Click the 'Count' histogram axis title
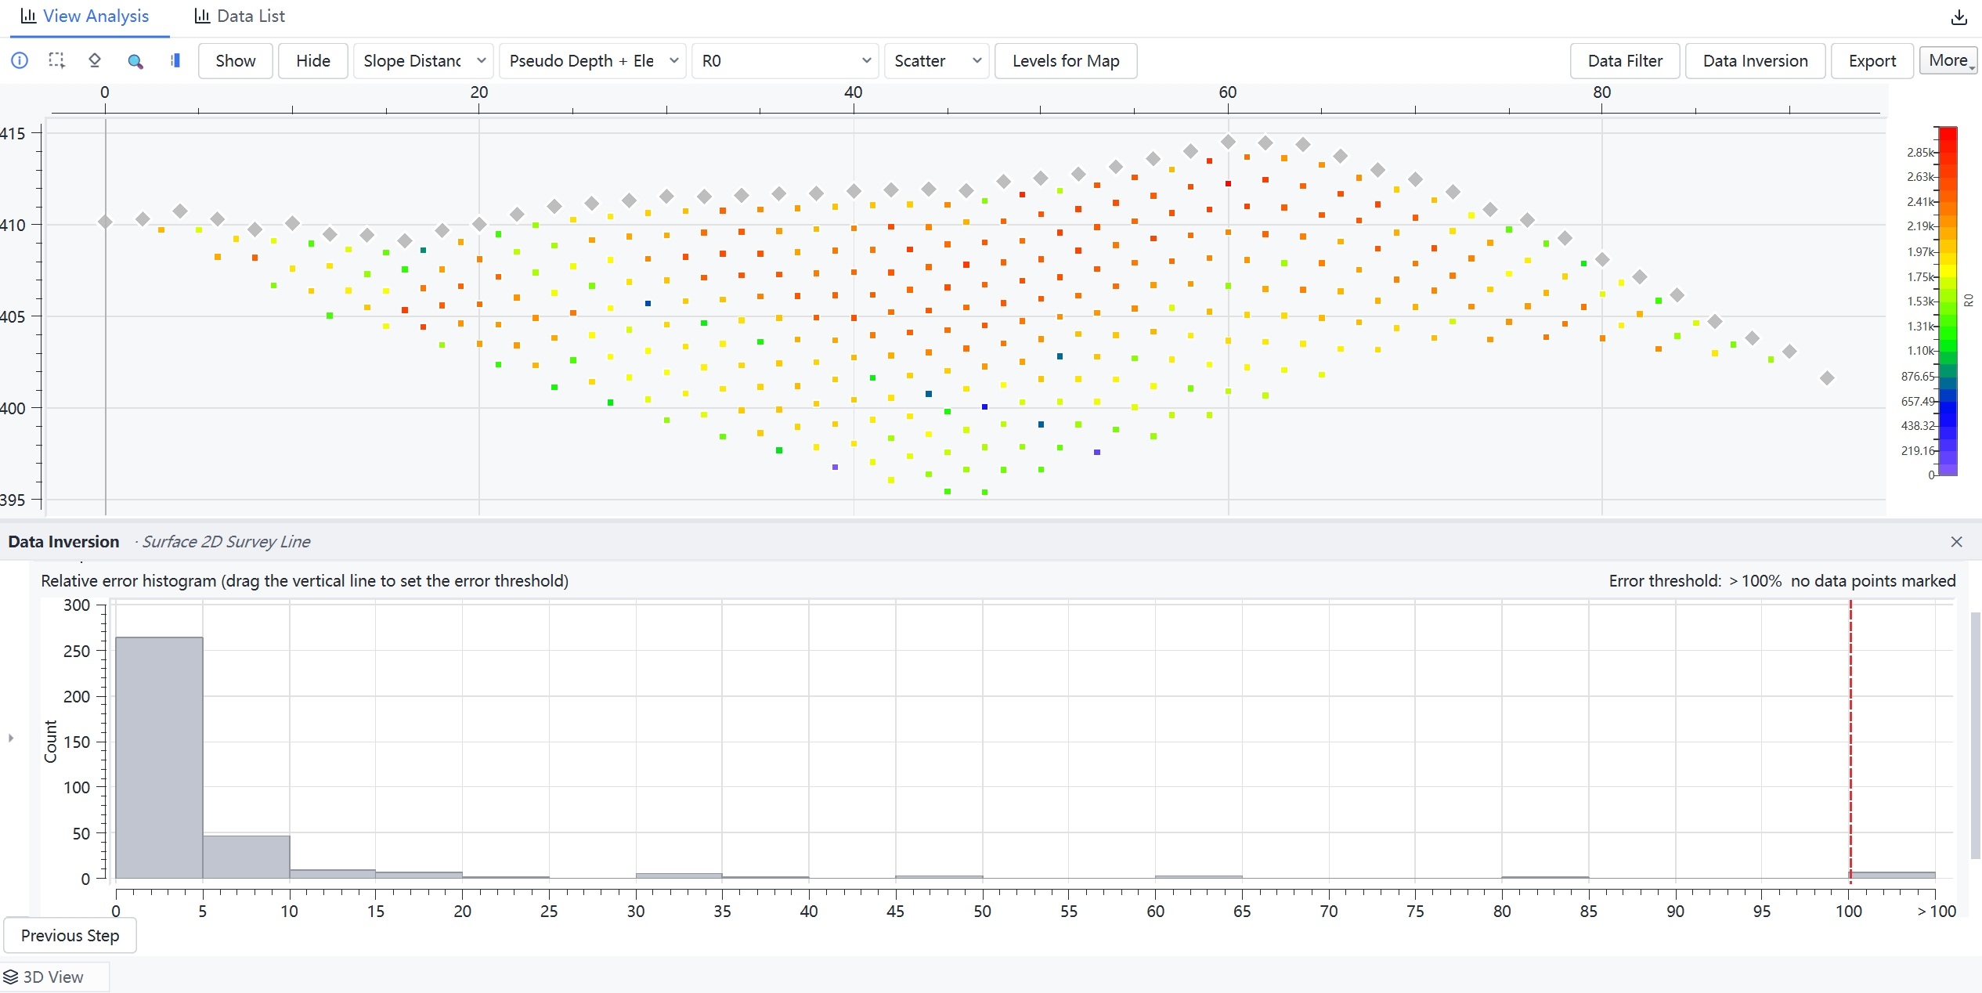The width and height of the screenshot is (1982, 993). 51,741
